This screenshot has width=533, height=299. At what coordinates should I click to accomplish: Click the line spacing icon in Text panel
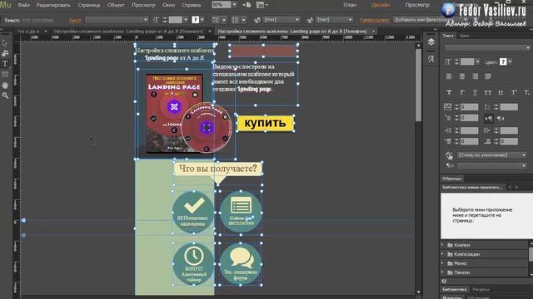coord(488,107)
